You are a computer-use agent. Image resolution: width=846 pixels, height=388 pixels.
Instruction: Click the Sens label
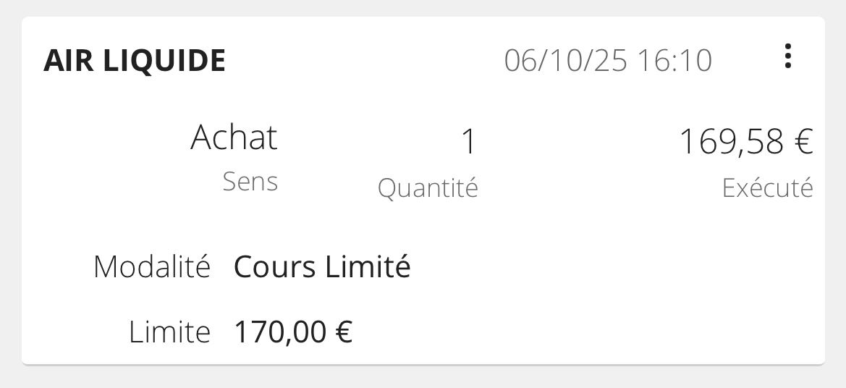point(250,182)
